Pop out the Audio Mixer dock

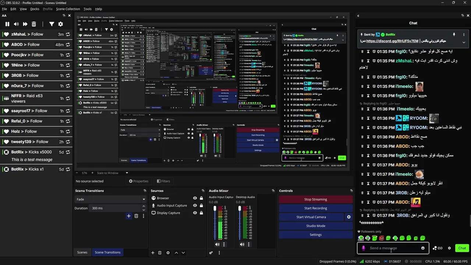(x=273, y=191)
